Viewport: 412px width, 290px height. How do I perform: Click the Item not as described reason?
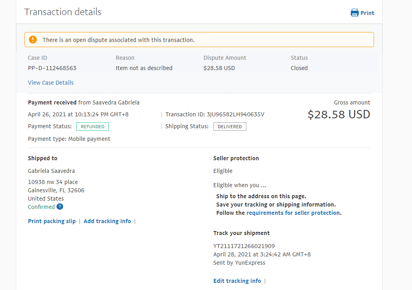pos(144,68)
